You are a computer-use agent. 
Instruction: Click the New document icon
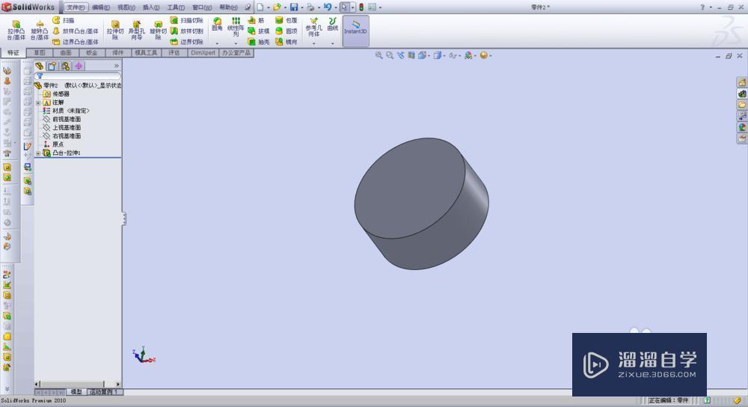point(260,7)
